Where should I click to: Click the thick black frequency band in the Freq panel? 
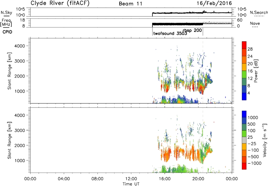[x=178, y=24]
